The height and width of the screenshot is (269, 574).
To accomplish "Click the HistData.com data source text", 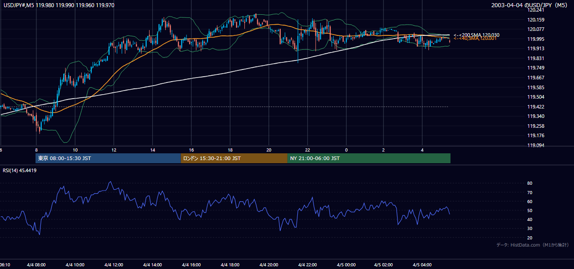I will pos(533,245).
